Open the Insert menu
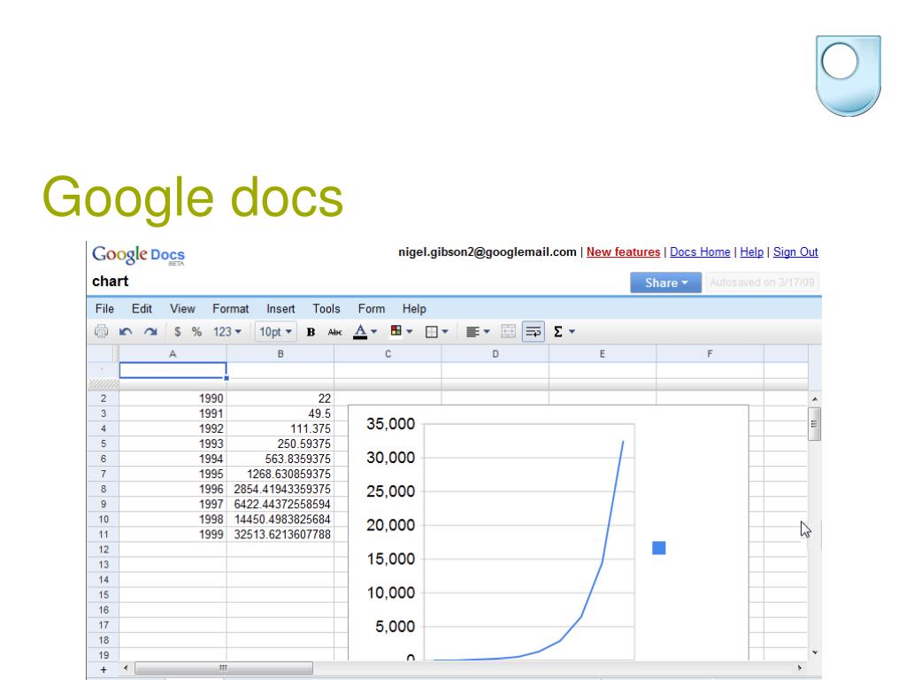 click(280, 309)
